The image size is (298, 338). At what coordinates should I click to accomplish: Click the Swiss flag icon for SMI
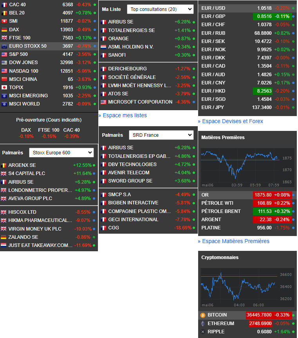[4, 21]
